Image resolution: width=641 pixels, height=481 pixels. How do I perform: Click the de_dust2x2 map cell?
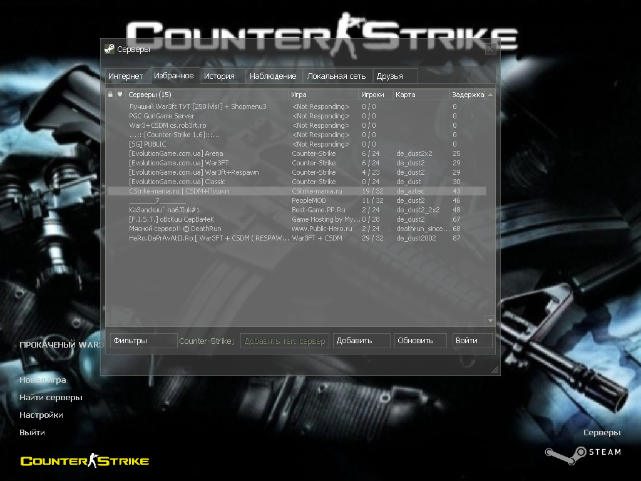click(x=414, y=154)
